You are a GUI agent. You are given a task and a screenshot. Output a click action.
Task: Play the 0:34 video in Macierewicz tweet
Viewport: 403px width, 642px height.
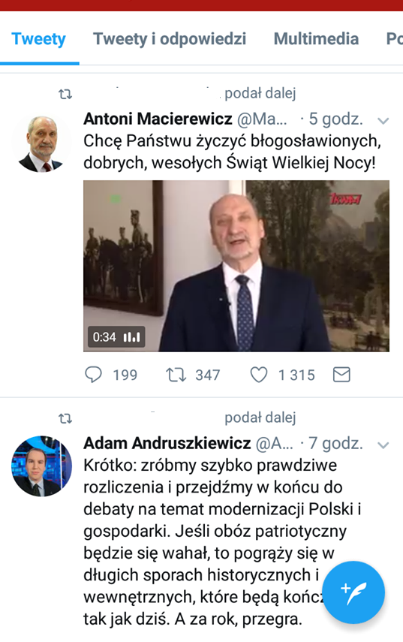tap(236, 266)
